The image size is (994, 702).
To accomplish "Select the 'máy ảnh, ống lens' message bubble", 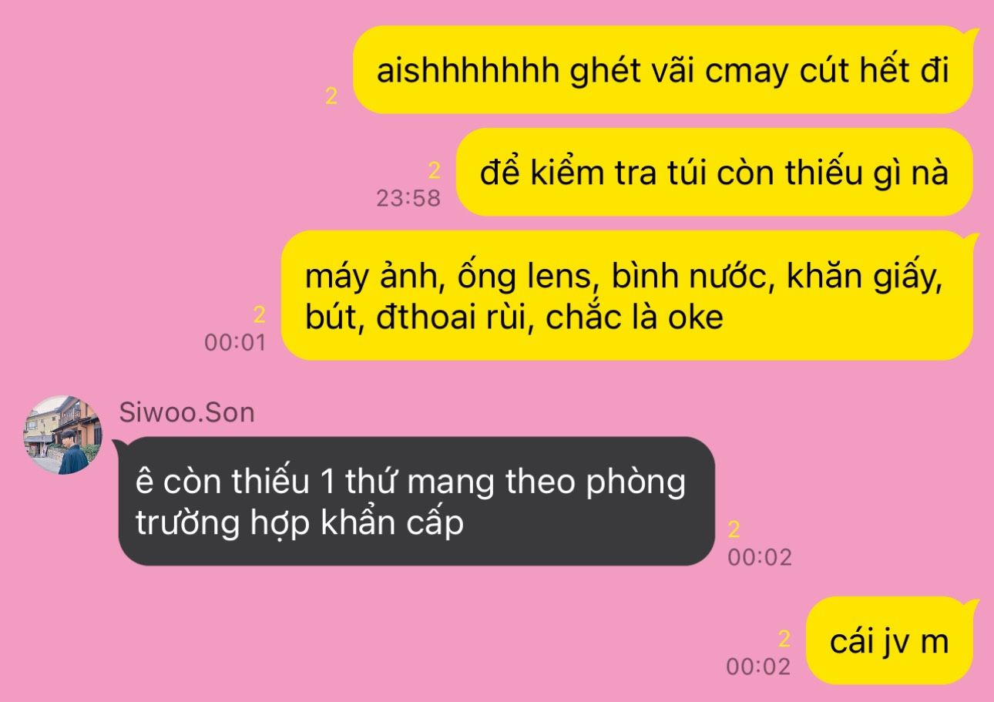I will point(626,295).
